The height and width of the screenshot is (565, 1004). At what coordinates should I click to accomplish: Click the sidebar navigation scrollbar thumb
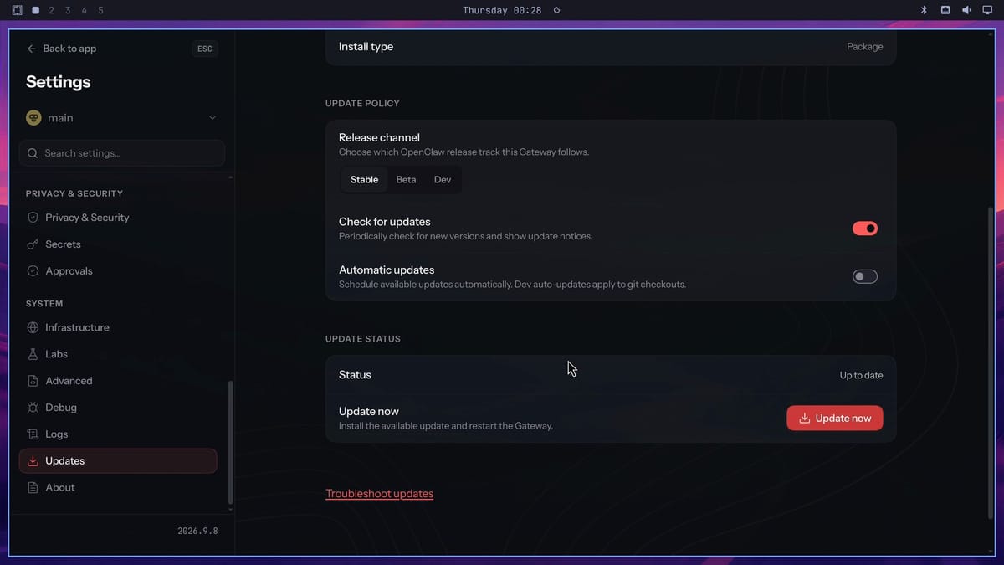[230, 441]
